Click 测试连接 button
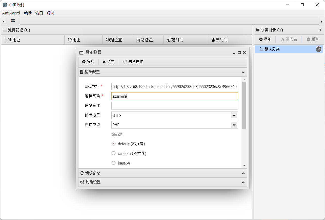Screen dimensions: 325x220 133,62
